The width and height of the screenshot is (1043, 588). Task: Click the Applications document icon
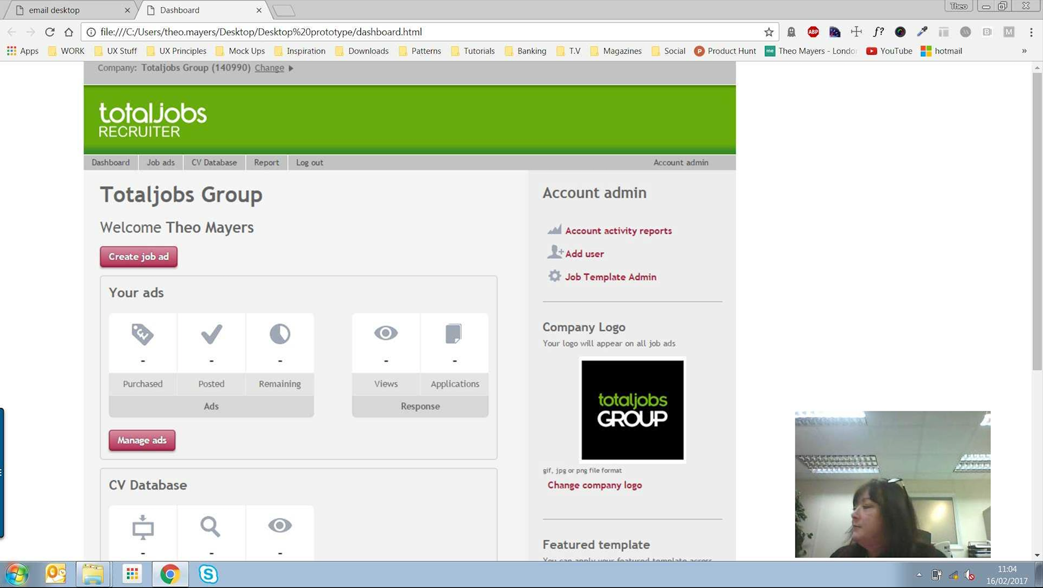454,334
